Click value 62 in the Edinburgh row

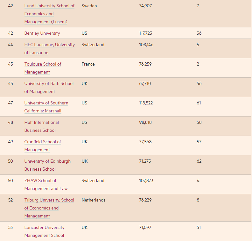tap(199, 161)
